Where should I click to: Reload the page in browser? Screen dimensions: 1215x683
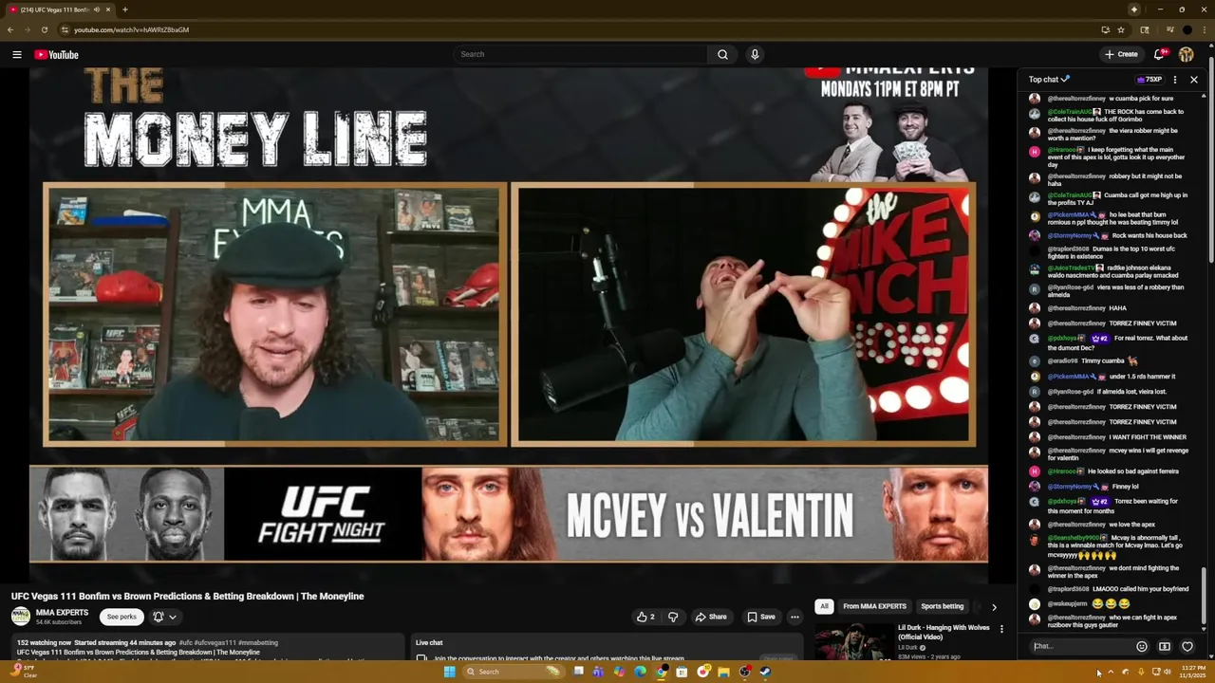click(x=44, y=29)
